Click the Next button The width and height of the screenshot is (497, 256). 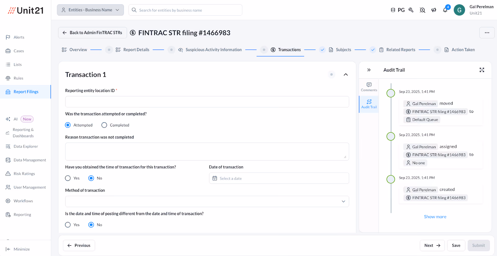pyautogui.click(x=432, y=245)
